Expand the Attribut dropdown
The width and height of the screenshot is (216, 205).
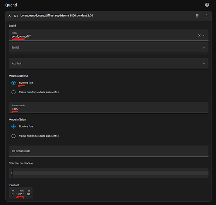click(108, 64)
